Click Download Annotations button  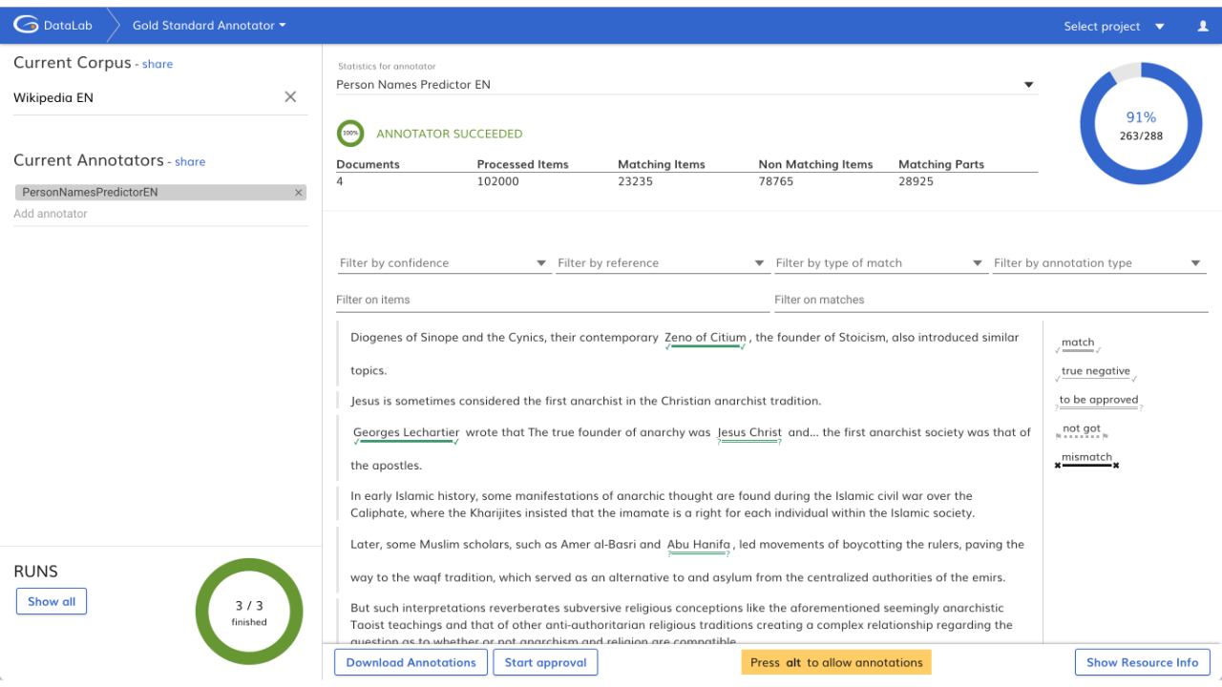(411, 662)
